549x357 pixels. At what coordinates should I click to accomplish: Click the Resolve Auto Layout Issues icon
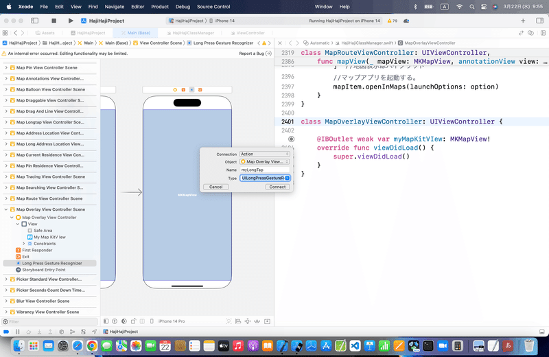pos(257,321)
